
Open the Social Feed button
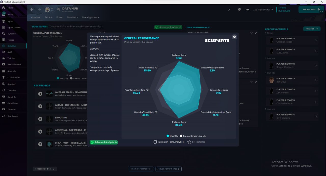[311, 9]
